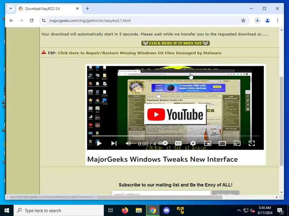Open the Repair/Restore Missing Windows OS Files link
289x216 pixels.
[139, 53]
